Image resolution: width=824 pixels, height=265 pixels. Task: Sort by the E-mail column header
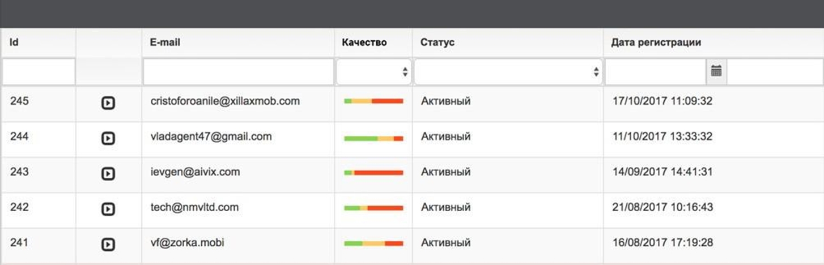click(x=165, y=42)
